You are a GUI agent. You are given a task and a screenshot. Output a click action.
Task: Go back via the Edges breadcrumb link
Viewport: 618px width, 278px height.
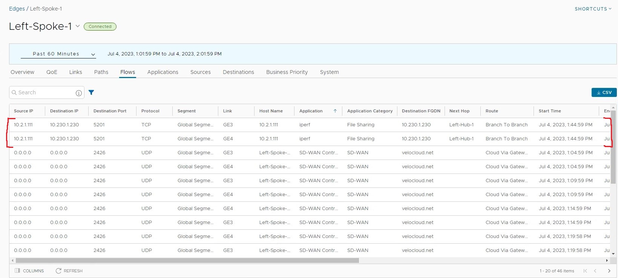pos(17,9)
